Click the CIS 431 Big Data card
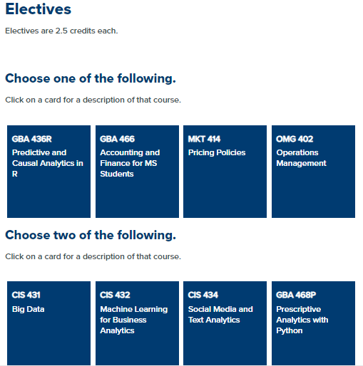Image resolution: width=363 pixels, height=366 pixels. 48,323
